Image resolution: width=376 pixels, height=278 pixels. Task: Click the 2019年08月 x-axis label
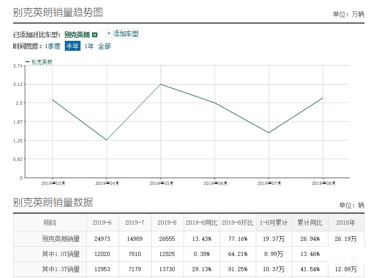click(x=323, y=183)
